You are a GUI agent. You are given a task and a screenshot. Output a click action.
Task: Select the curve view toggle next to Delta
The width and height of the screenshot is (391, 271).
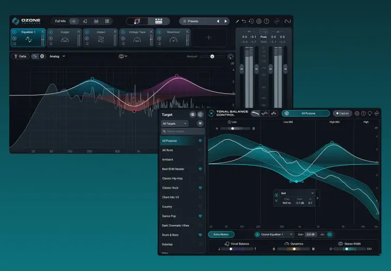coord(35,56)
